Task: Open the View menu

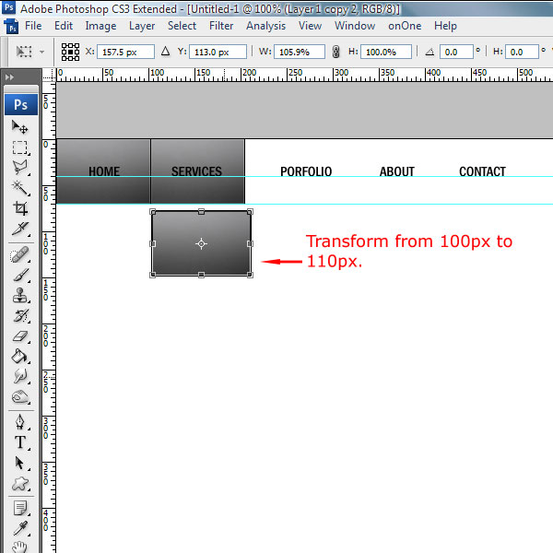Action: 310,26
